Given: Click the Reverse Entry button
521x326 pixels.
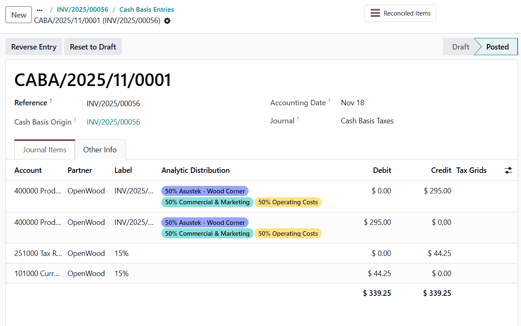Looking at the screenshot, I should click(x=34, y=47).
